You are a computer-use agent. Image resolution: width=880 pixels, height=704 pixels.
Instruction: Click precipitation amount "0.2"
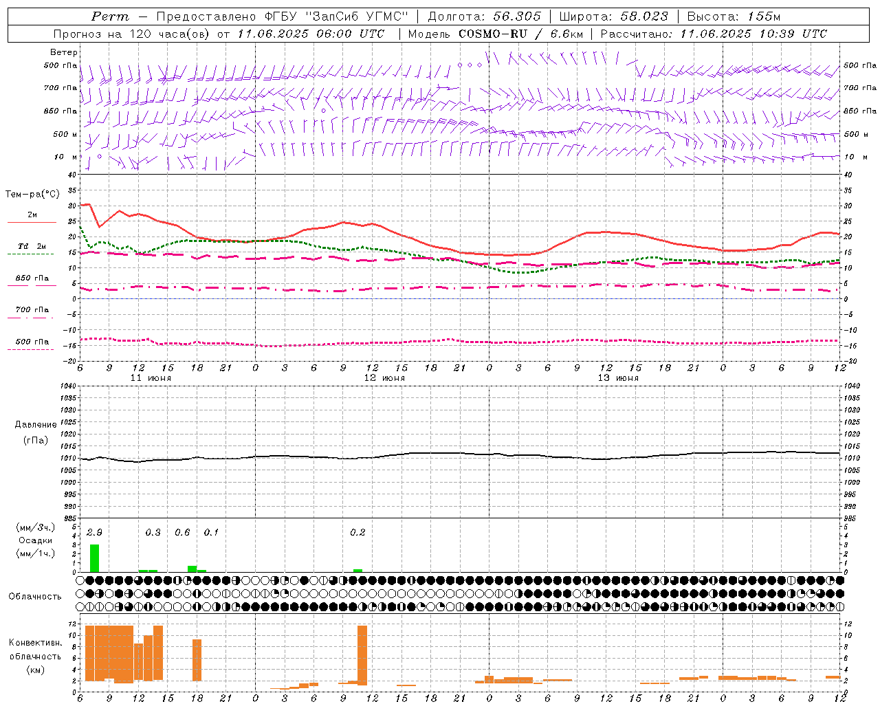click(357, 533)
